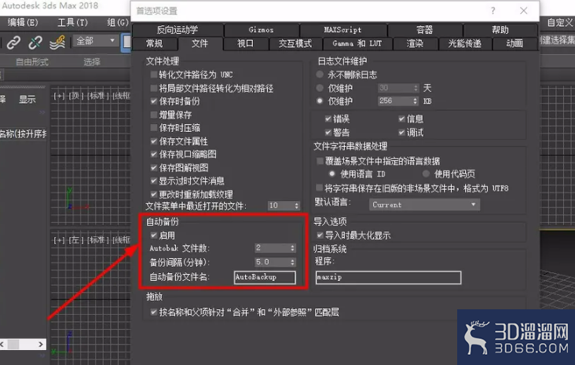Switch to the Gizmos tab
Image resolution: width=575 pixels, height=365 pixels.
point(261,30)
